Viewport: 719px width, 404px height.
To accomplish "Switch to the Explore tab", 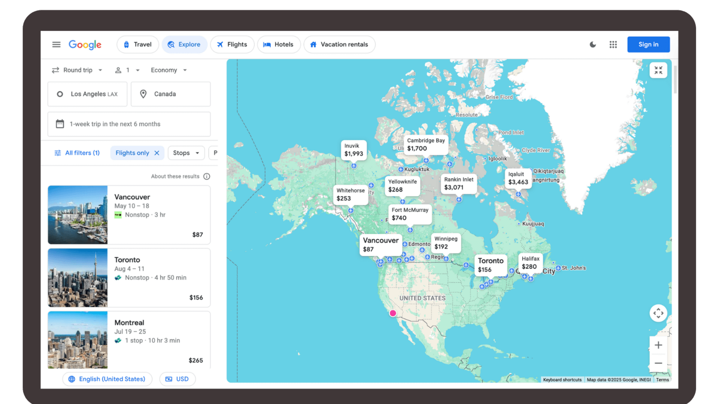I will tap(184, 45).
